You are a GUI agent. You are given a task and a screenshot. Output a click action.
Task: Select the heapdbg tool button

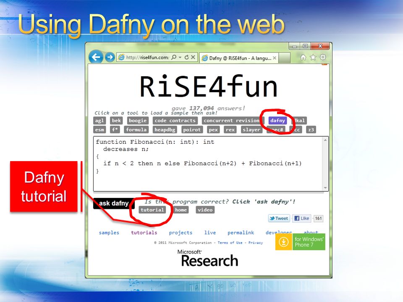click(165, 130)
